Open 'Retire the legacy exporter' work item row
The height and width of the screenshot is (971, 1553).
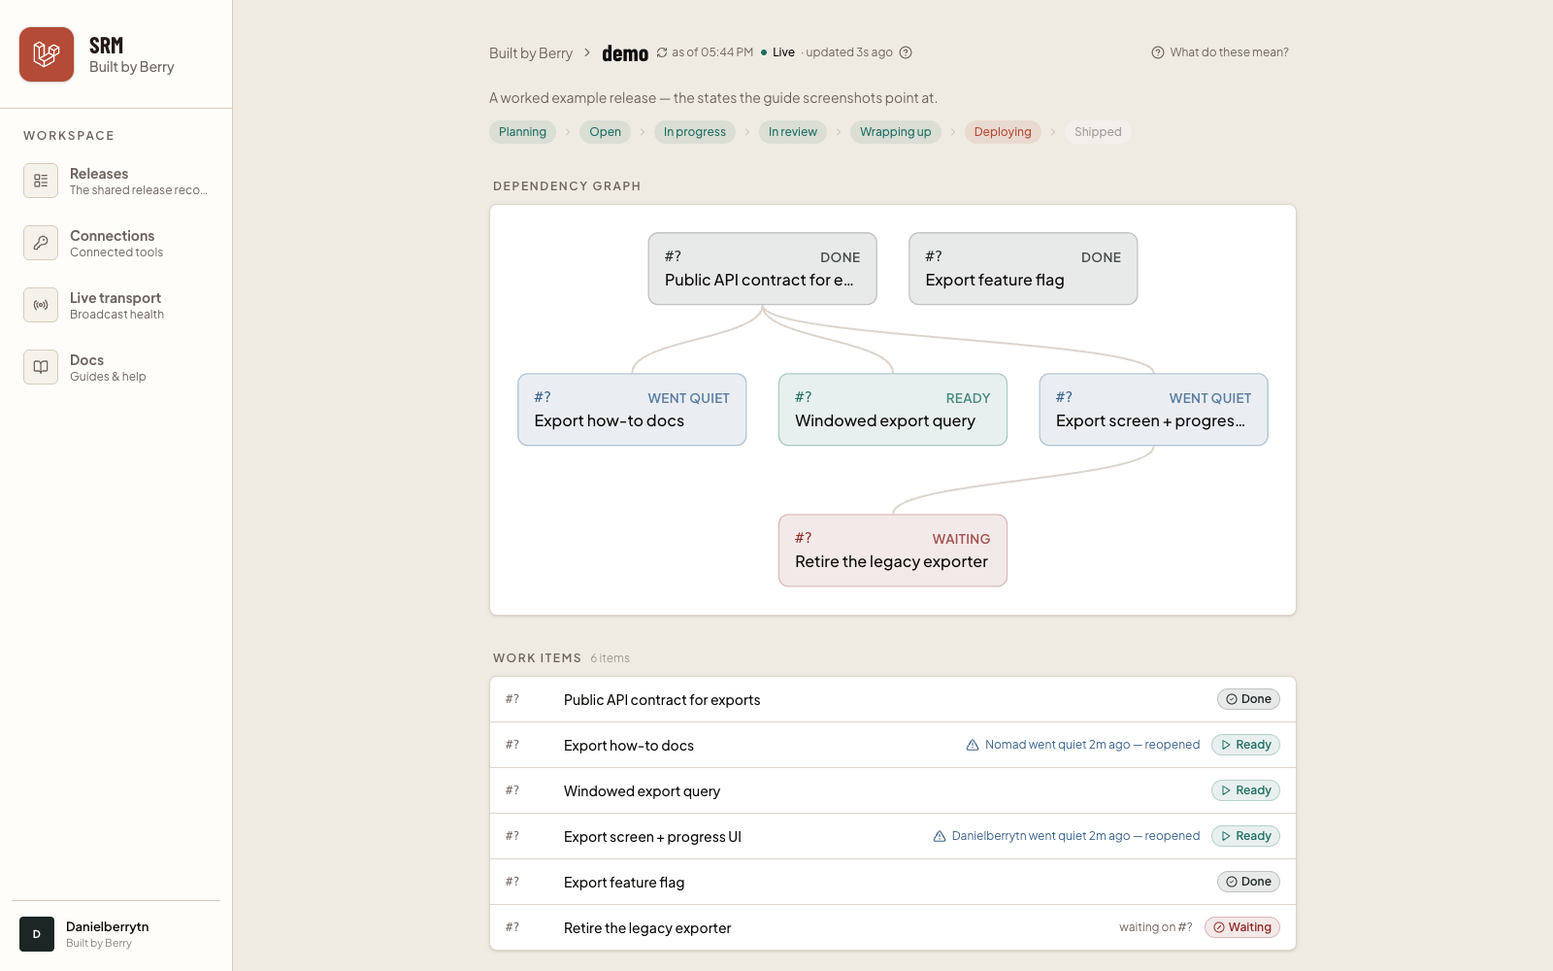pyautogui.click(x=893, y=927)
